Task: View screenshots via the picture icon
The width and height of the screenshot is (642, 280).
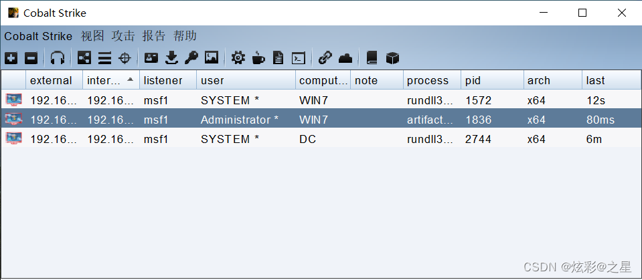Action: [212, 58]
